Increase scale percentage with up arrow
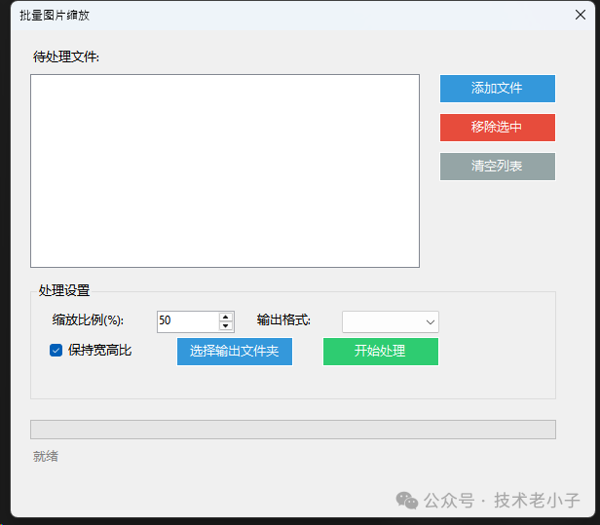 [x=226, y=317]
